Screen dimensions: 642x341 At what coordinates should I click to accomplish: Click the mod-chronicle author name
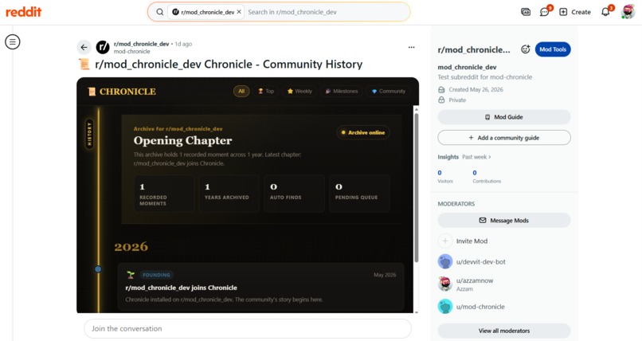(132, 52)
